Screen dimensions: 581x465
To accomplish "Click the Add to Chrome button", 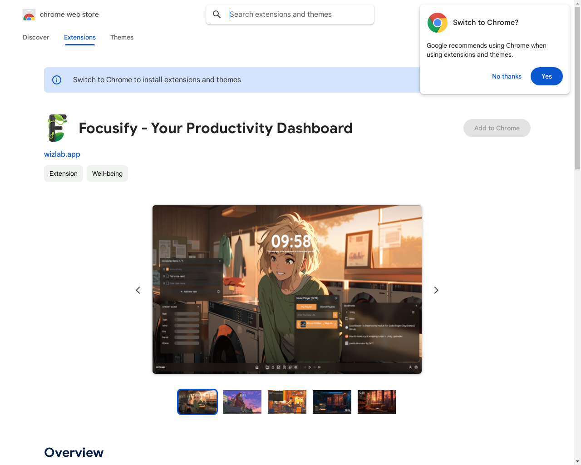I will (497, 128).
